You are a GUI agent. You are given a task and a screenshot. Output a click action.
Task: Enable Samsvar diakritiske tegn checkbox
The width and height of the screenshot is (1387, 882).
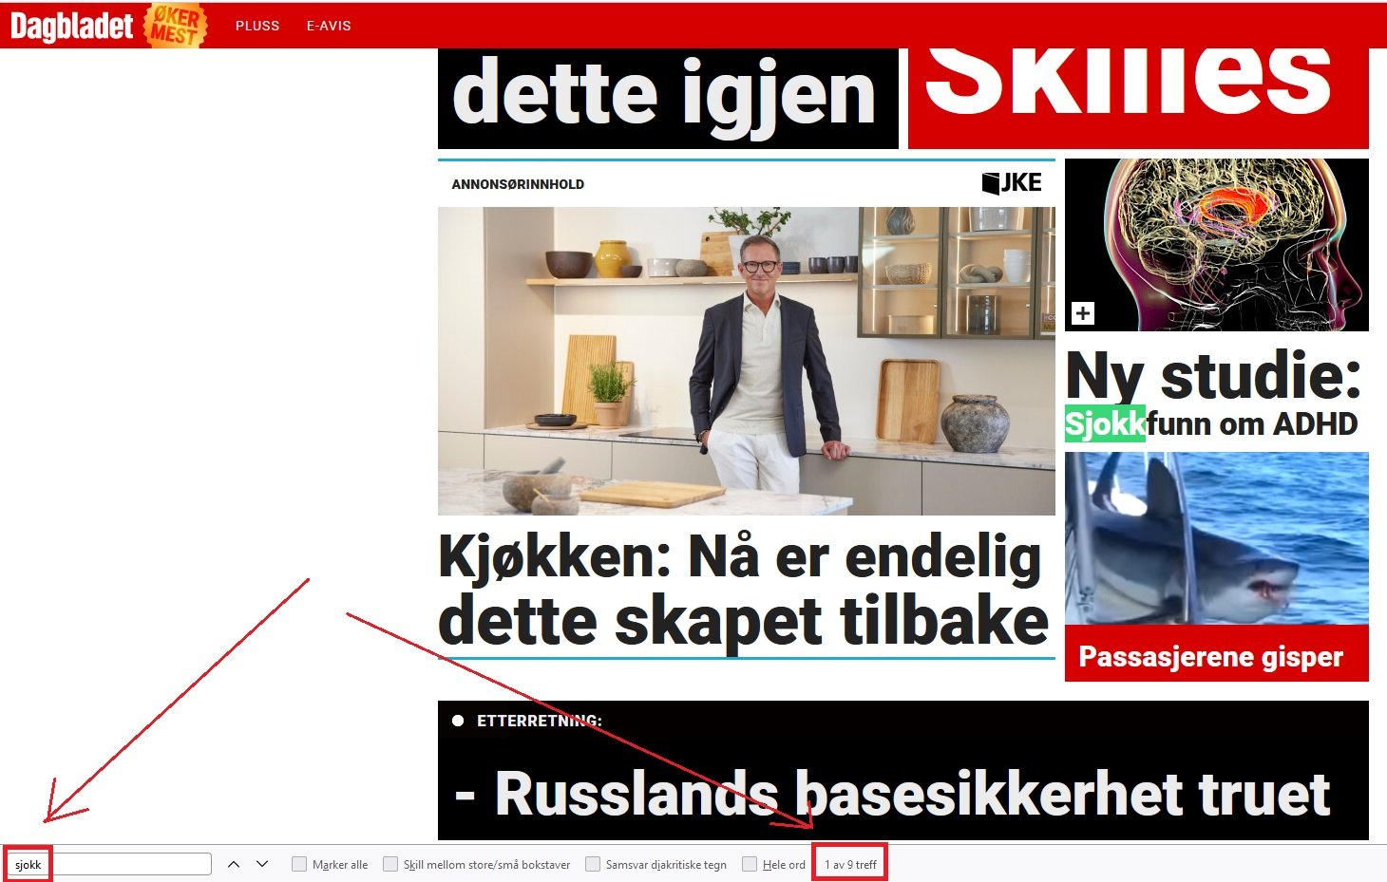(x=593, y=864)
